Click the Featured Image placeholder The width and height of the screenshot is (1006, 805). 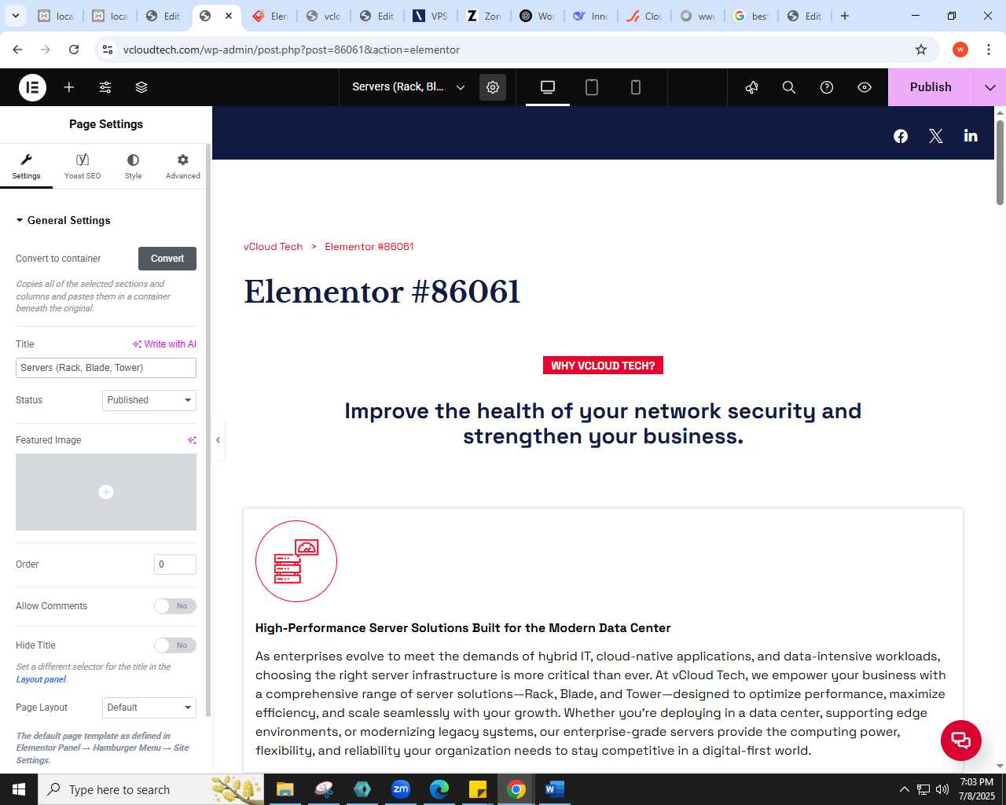106,492
